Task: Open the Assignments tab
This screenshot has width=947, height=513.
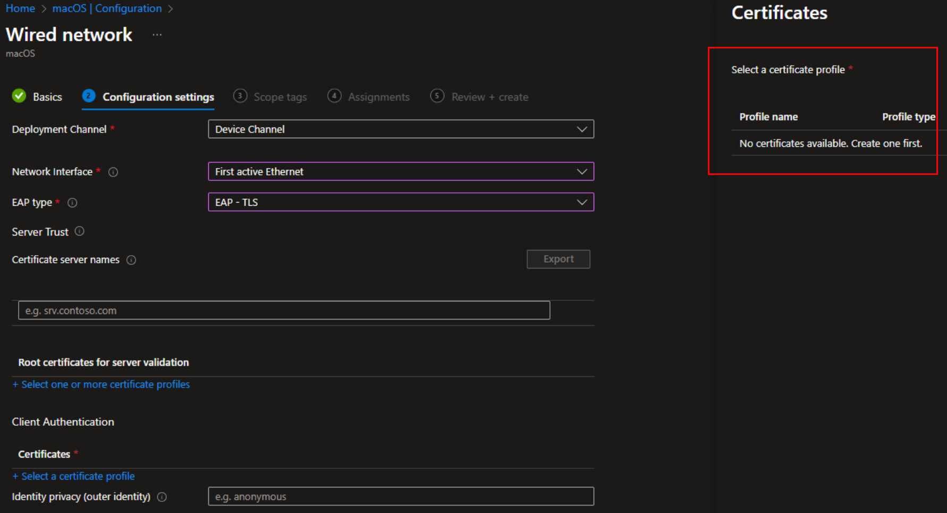Action: [378, 97]
